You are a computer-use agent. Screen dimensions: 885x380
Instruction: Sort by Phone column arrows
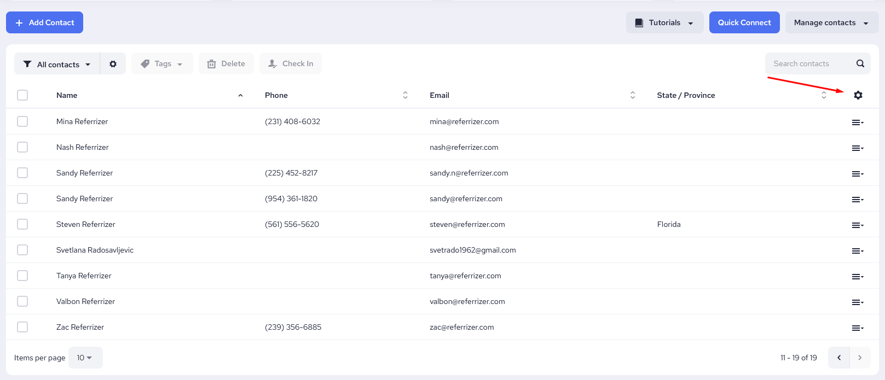pos(405,95)
